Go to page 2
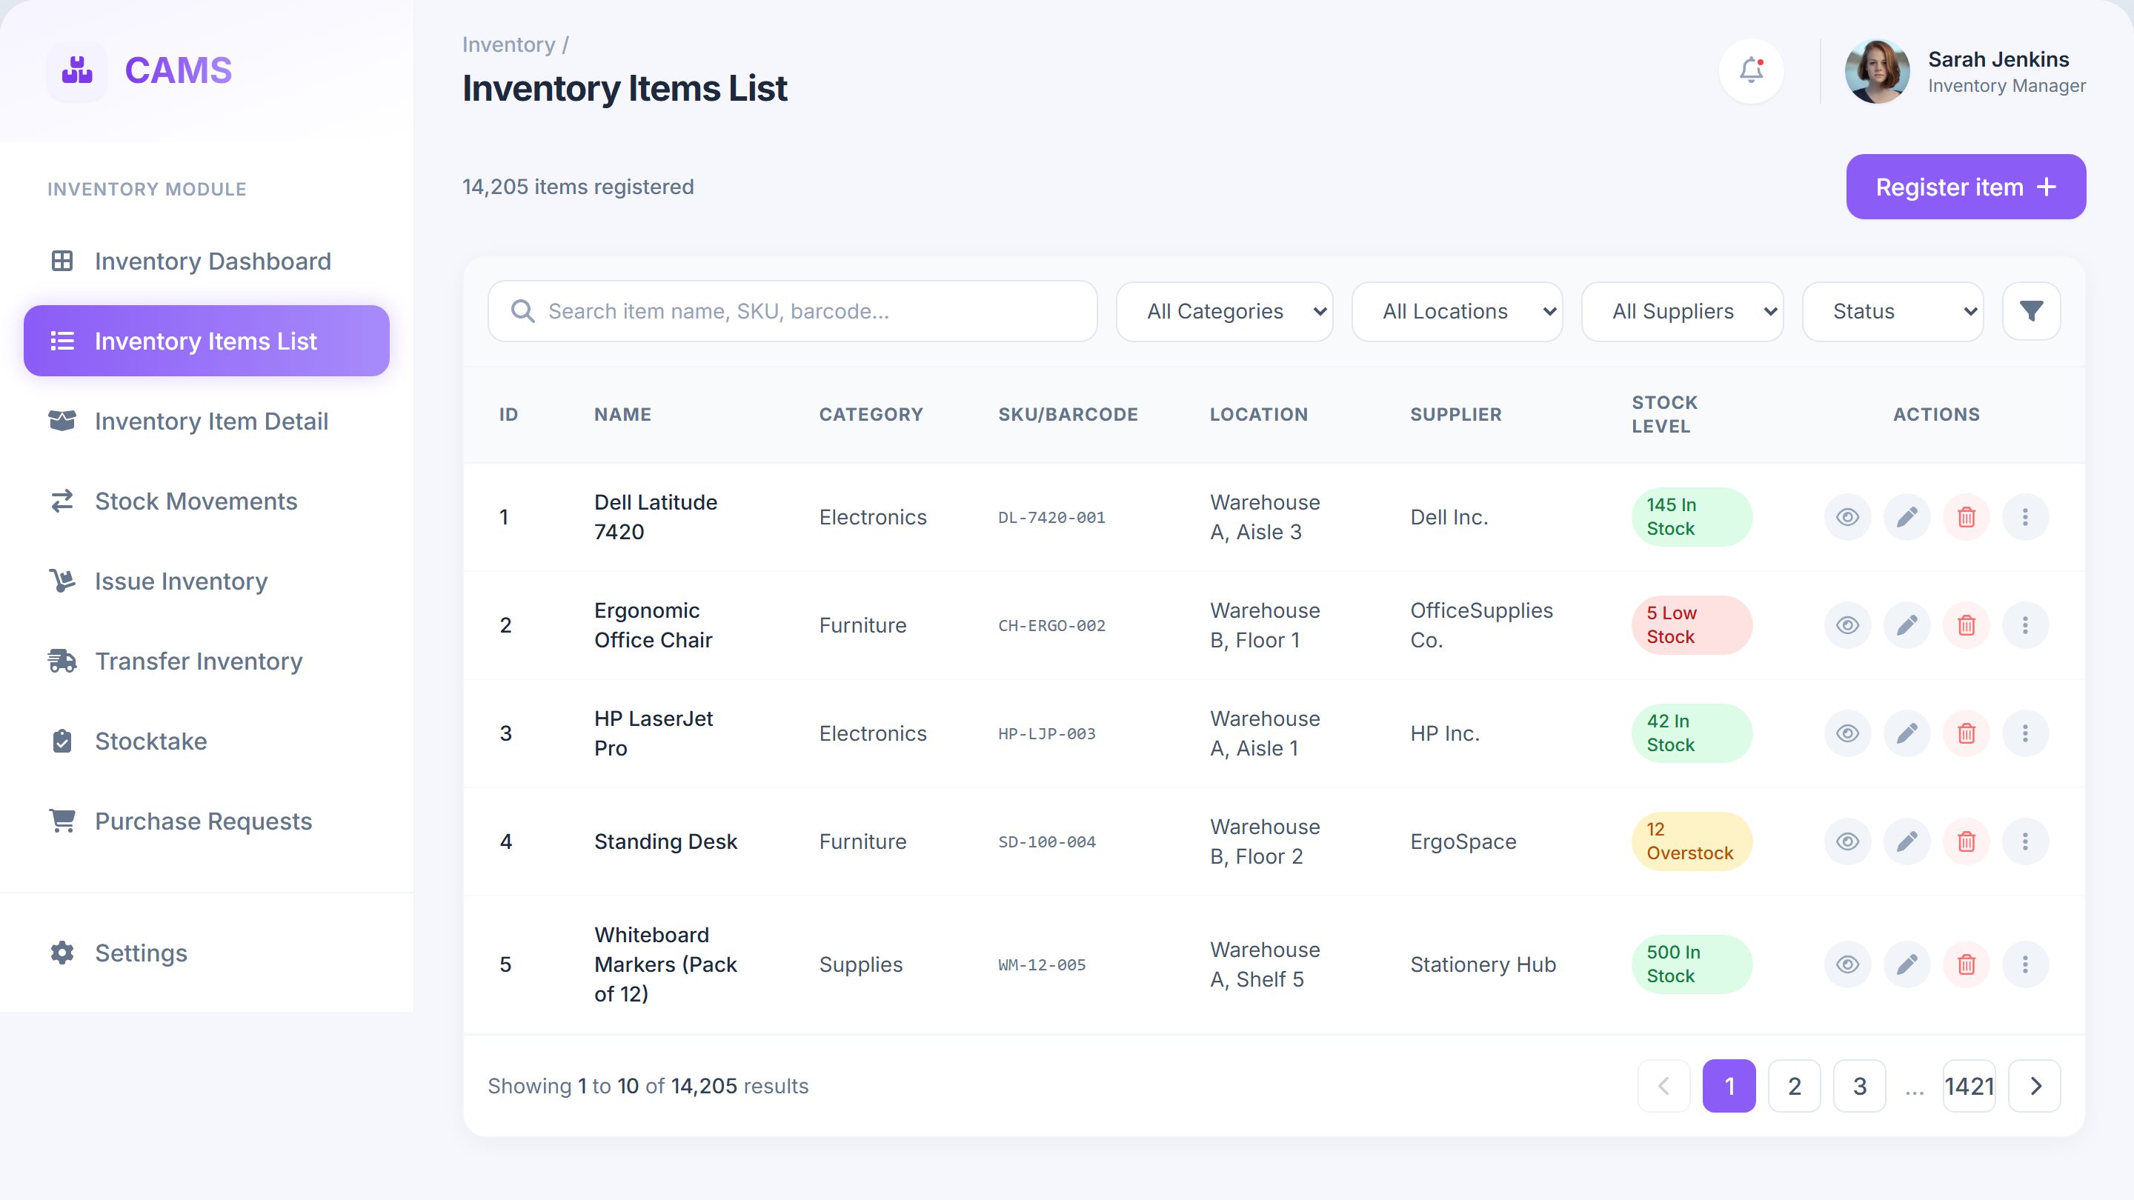Image resolution: width=2134 pixels, height=1200 pixels. pos(1795,1086)
